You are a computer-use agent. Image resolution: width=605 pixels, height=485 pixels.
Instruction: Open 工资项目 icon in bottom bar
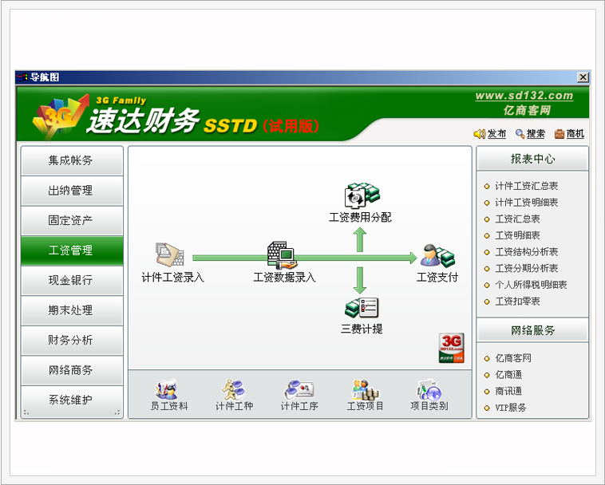pyautogui.click(x=365, y=389)
